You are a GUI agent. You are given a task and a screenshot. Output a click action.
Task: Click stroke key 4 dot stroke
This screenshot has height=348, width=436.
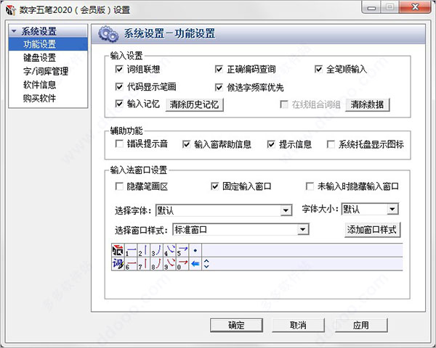click(169, 250)
